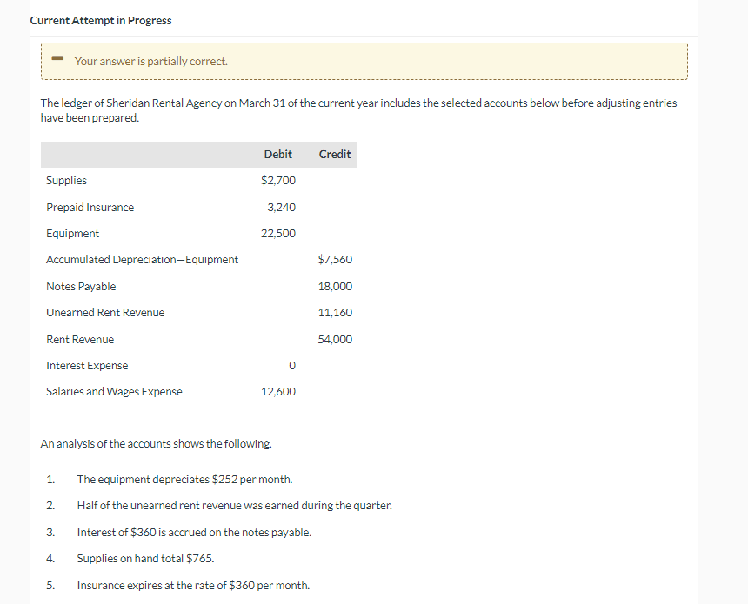Select the Notes Payable account label

(81, 287)
